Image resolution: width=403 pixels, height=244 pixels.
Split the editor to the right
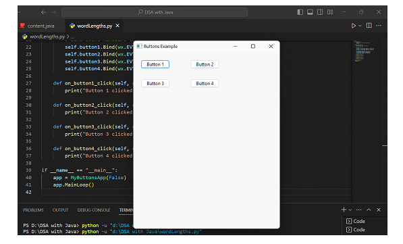[x=369, y=26]
